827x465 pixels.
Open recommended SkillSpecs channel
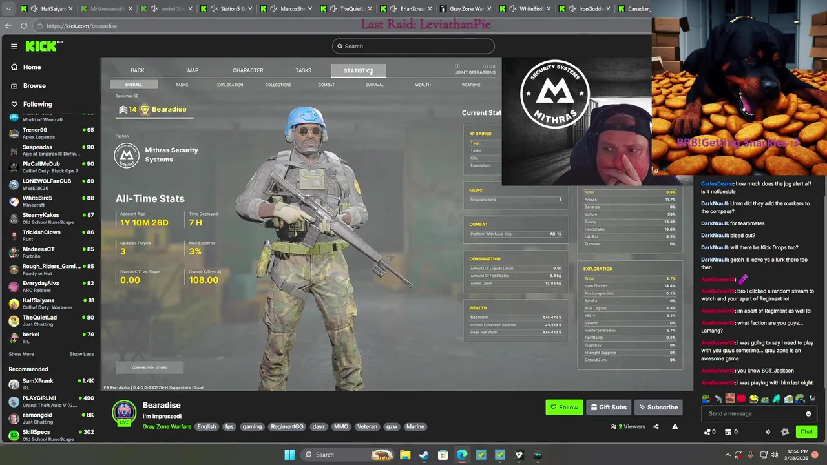(x=50, y=435)
